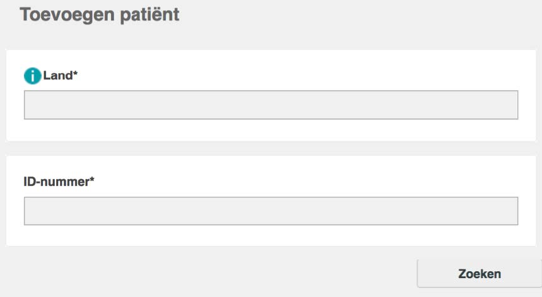Click the "Toevoegen patiënt" page heading
Viewport: 542px width, 297px height.
point(100,15)
